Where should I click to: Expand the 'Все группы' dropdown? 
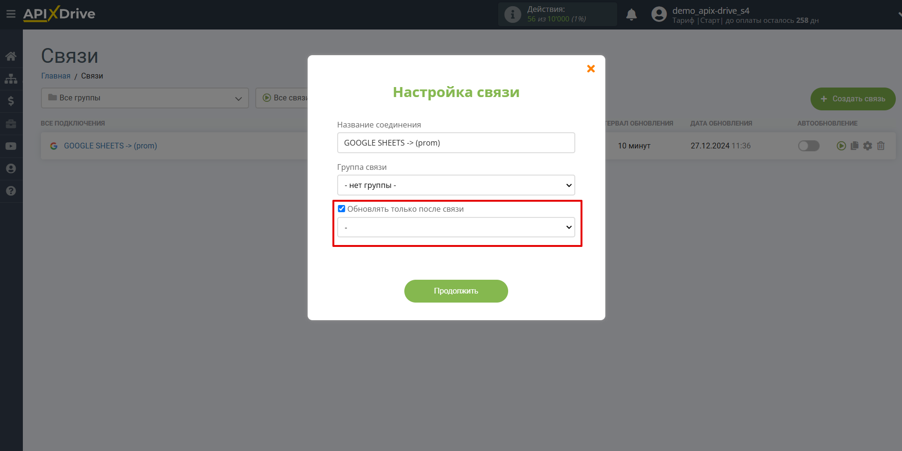pyautogui.click(x=145, y=98)
